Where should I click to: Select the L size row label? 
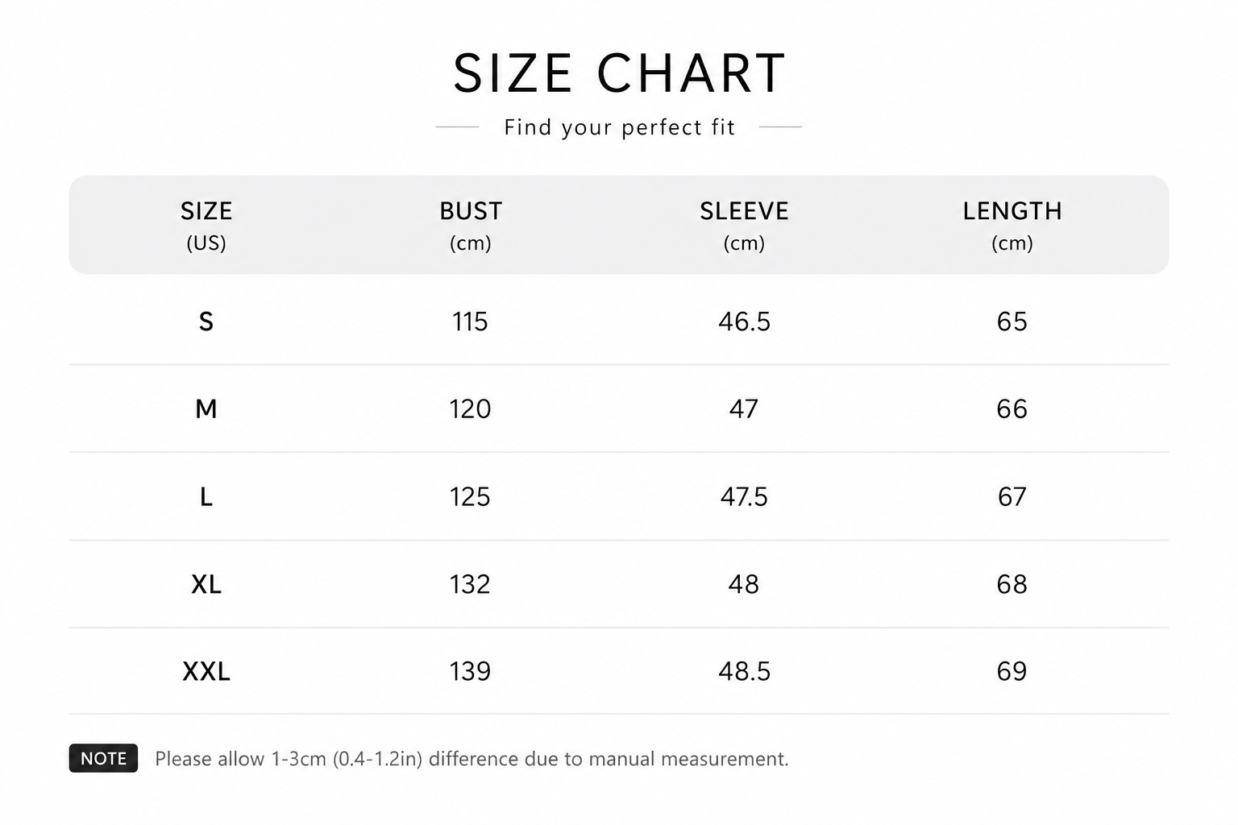[x=206, y=496]
